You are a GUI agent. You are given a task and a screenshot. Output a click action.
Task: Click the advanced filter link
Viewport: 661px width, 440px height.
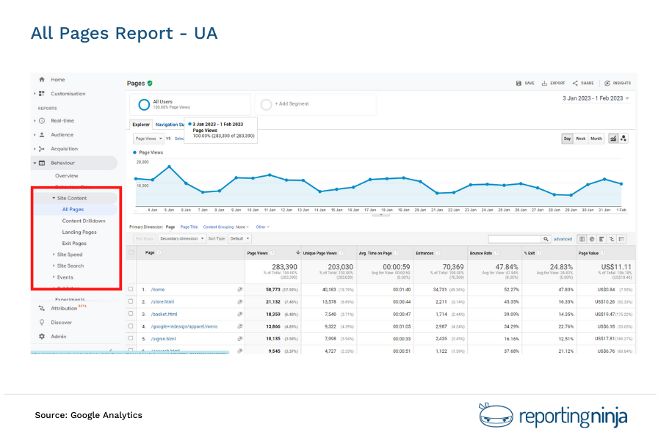pyautogui.click(x=563, y=239)
